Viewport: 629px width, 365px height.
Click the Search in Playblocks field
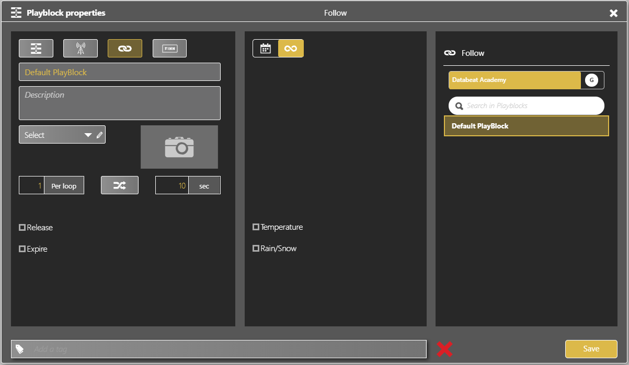527,105
